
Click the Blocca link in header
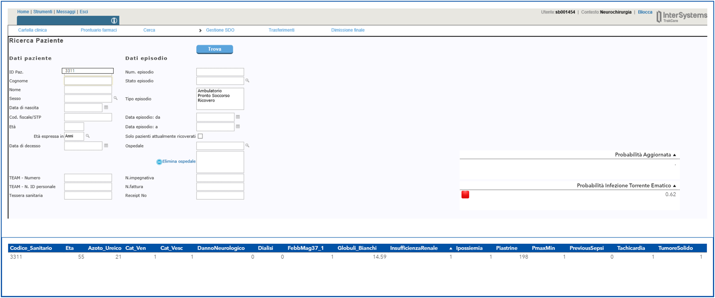(x=645, y=12)
